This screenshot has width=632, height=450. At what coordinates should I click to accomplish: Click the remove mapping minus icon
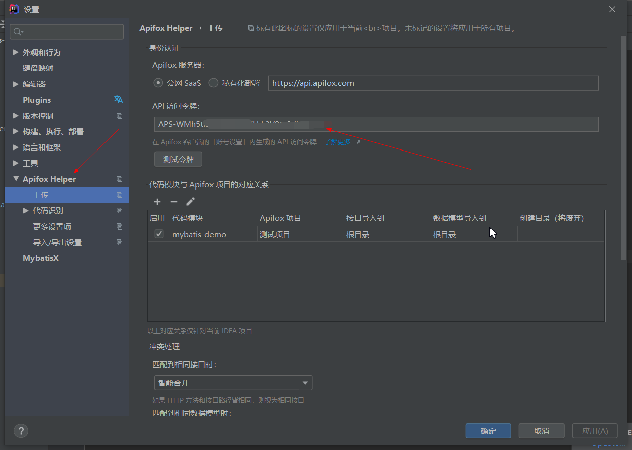click(174, 202)
